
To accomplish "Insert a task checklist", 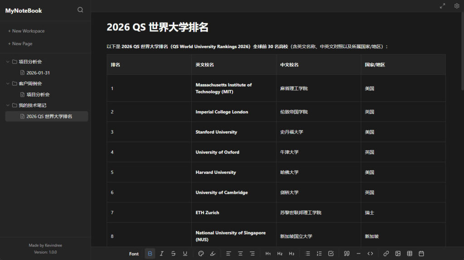I will pos(331,254).
